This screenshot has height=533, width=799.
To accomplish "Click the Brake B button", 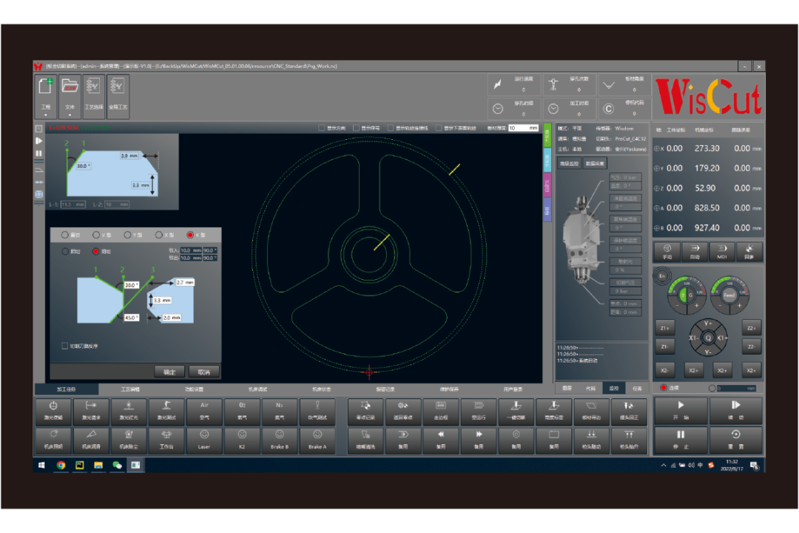I will [x=280, y=440].
